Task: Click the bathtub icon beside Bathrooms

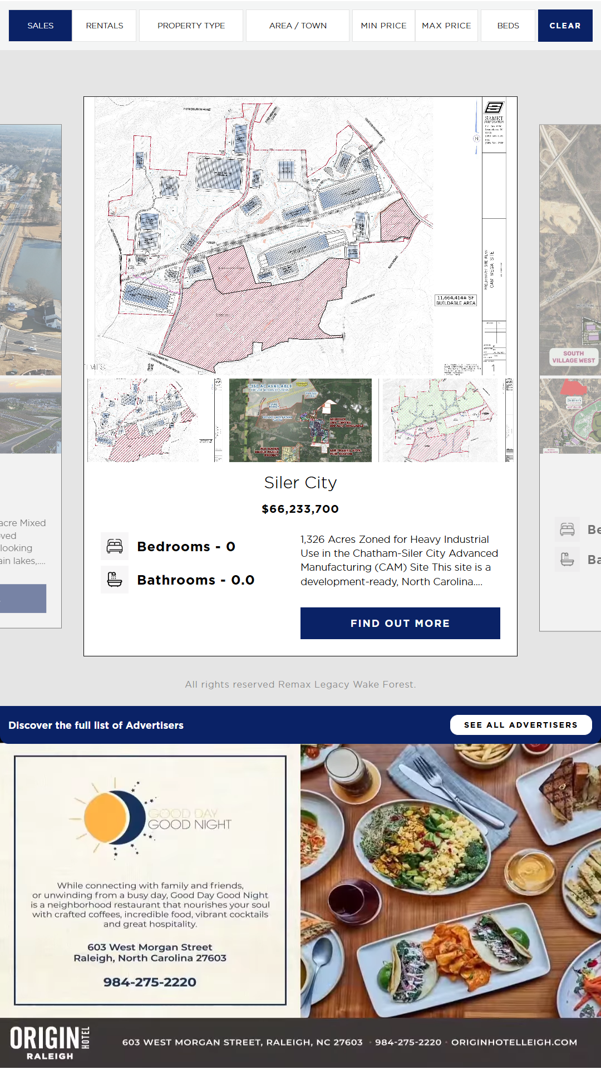Action: click(x=115, y=580)
